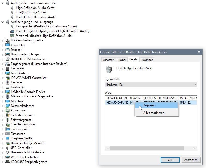Click the Druckwarteschlangen icon
206x168 pixels.
pos(8,54)
